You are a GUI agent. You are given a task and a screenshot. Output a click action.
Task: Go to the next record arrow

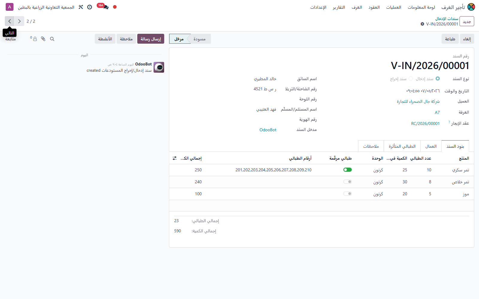[10, 21]
